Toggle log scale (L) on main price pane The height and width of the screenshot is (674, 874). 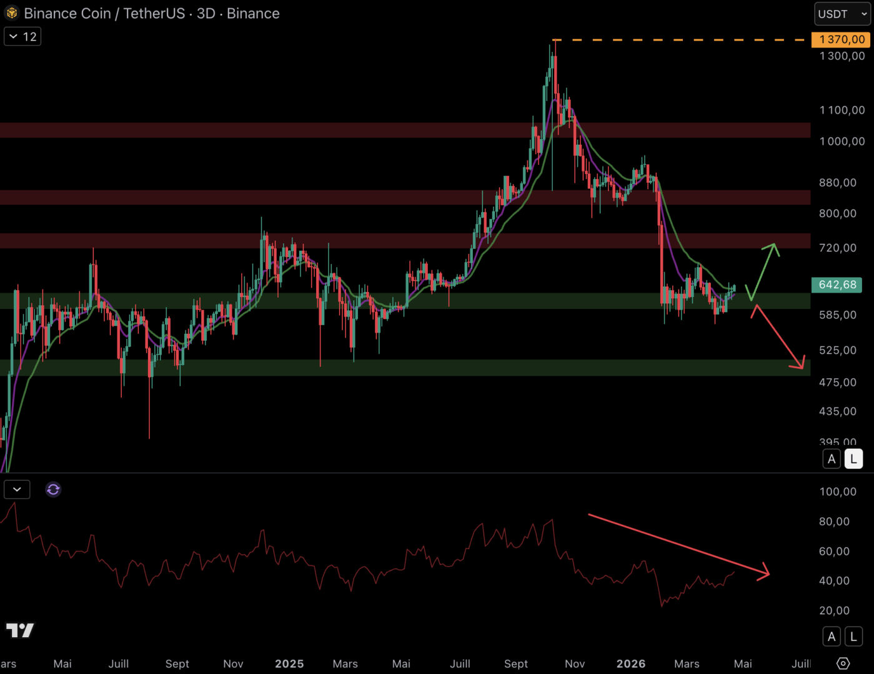click(x=853, y=459)
